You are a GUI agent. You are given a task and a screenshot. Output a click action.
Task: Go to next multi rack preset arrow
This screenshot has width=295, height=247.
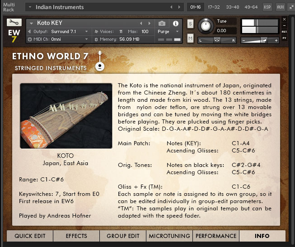pyautogui.click(x=179, y=7)
